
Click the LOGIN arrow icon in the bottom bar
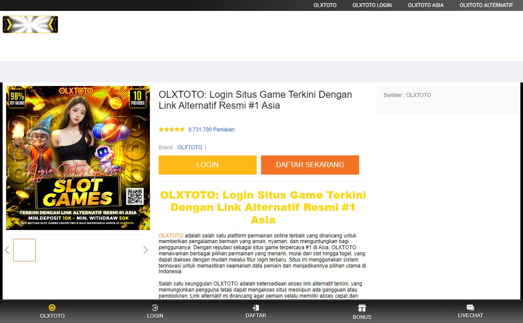coord(155,308)
